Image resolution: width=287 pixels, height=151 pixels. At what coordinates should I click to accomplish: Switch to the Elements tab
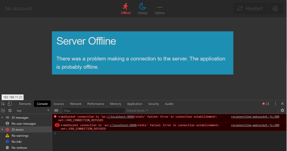click(25, 104)
